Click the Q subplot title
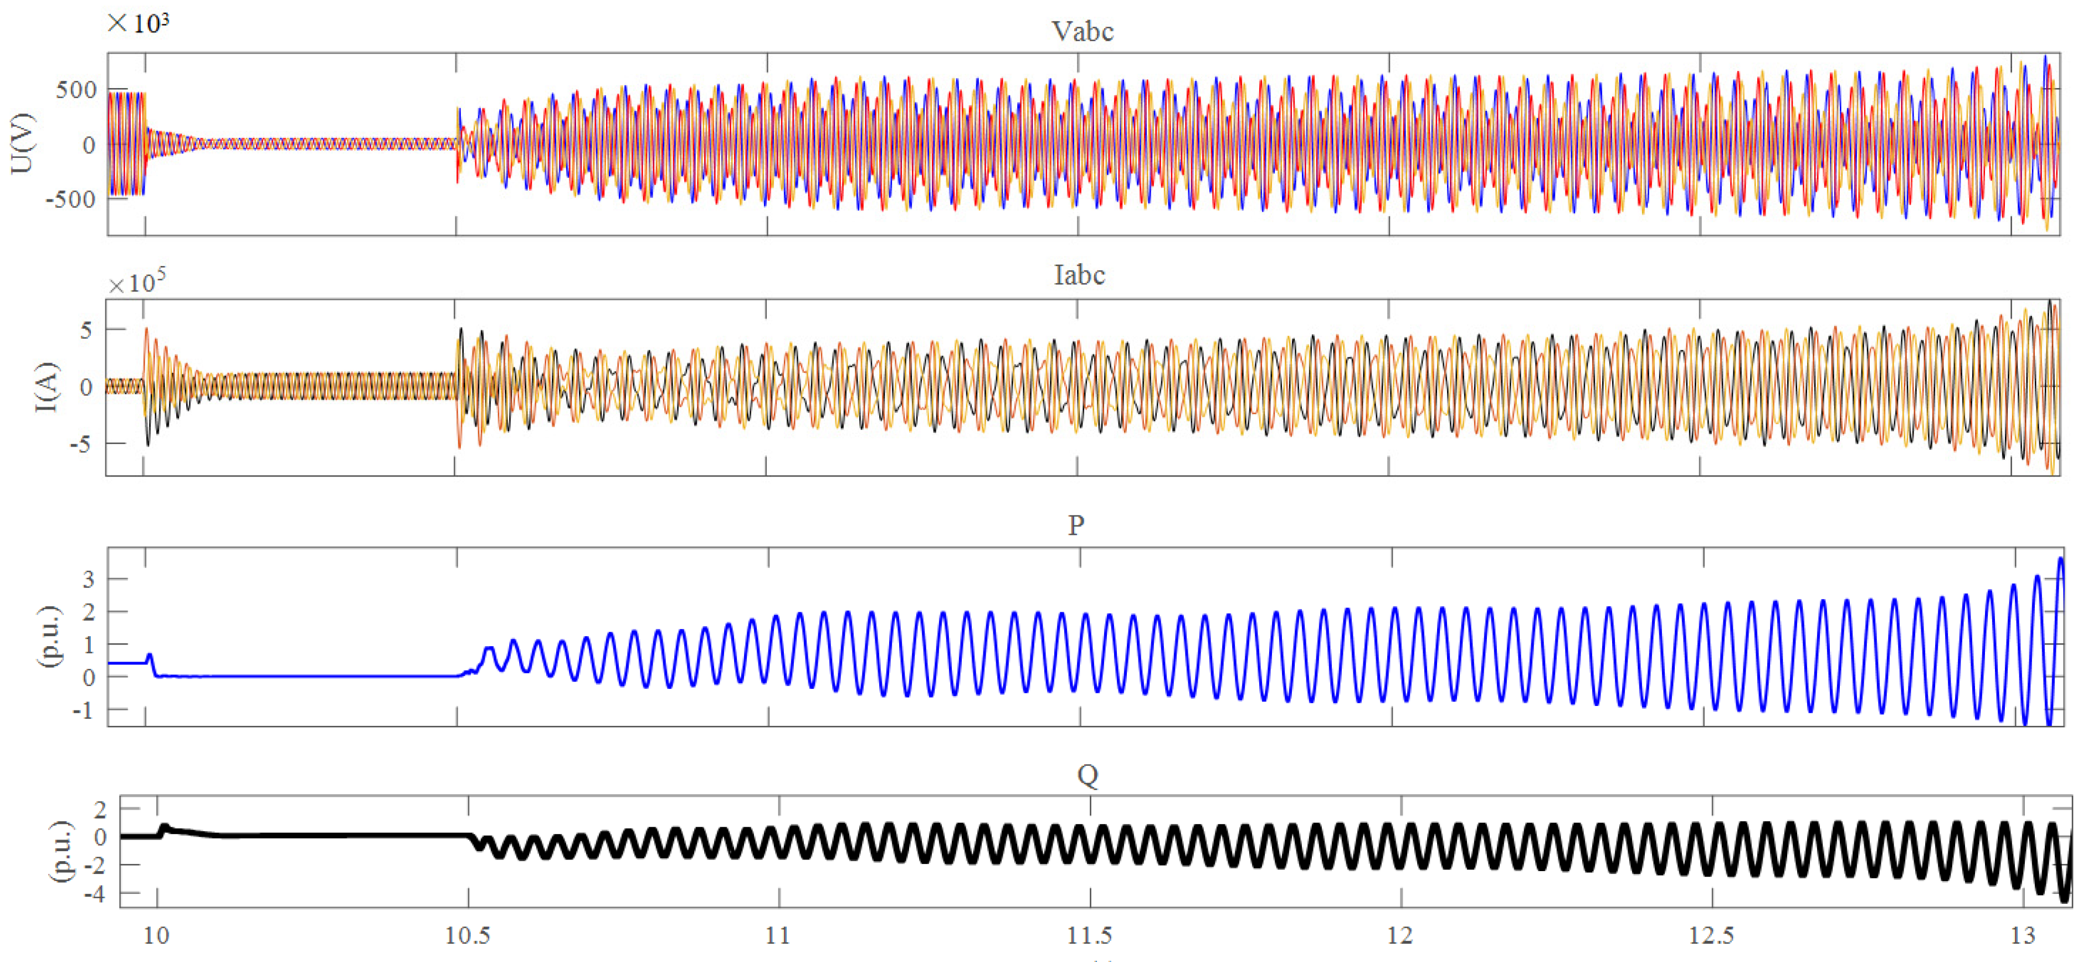2093x962 pixels. coord(1087,775)
